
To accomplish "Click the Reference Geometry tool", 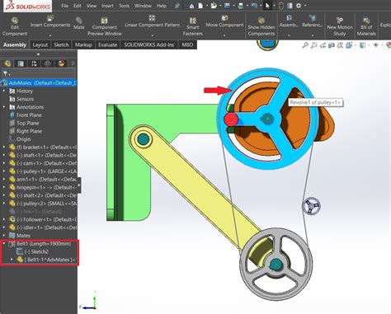I will 313,21.
